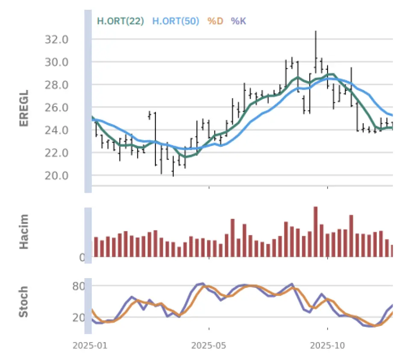Select the Stoch panel title
410x360 pixels.
24,302
